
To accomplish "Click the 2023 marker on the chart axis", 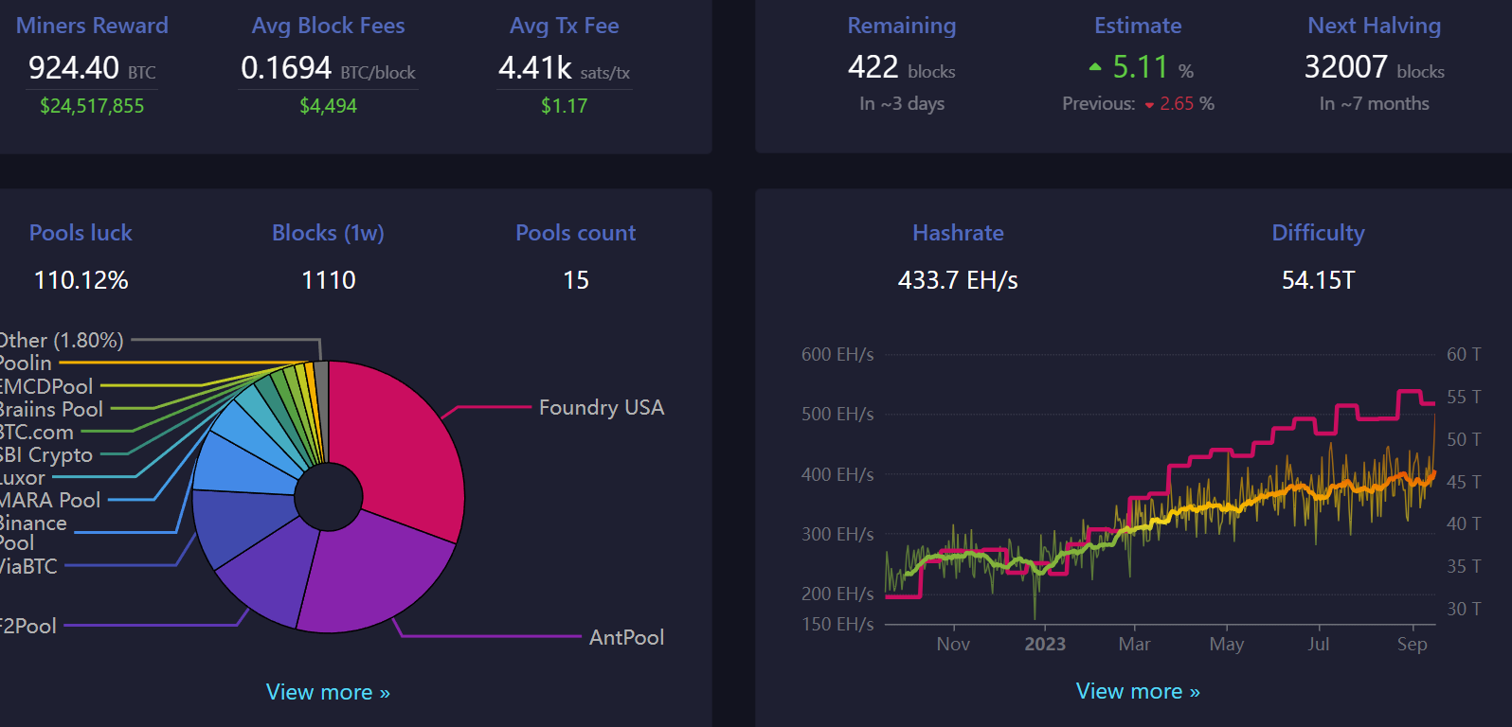I will point(1045,644).
